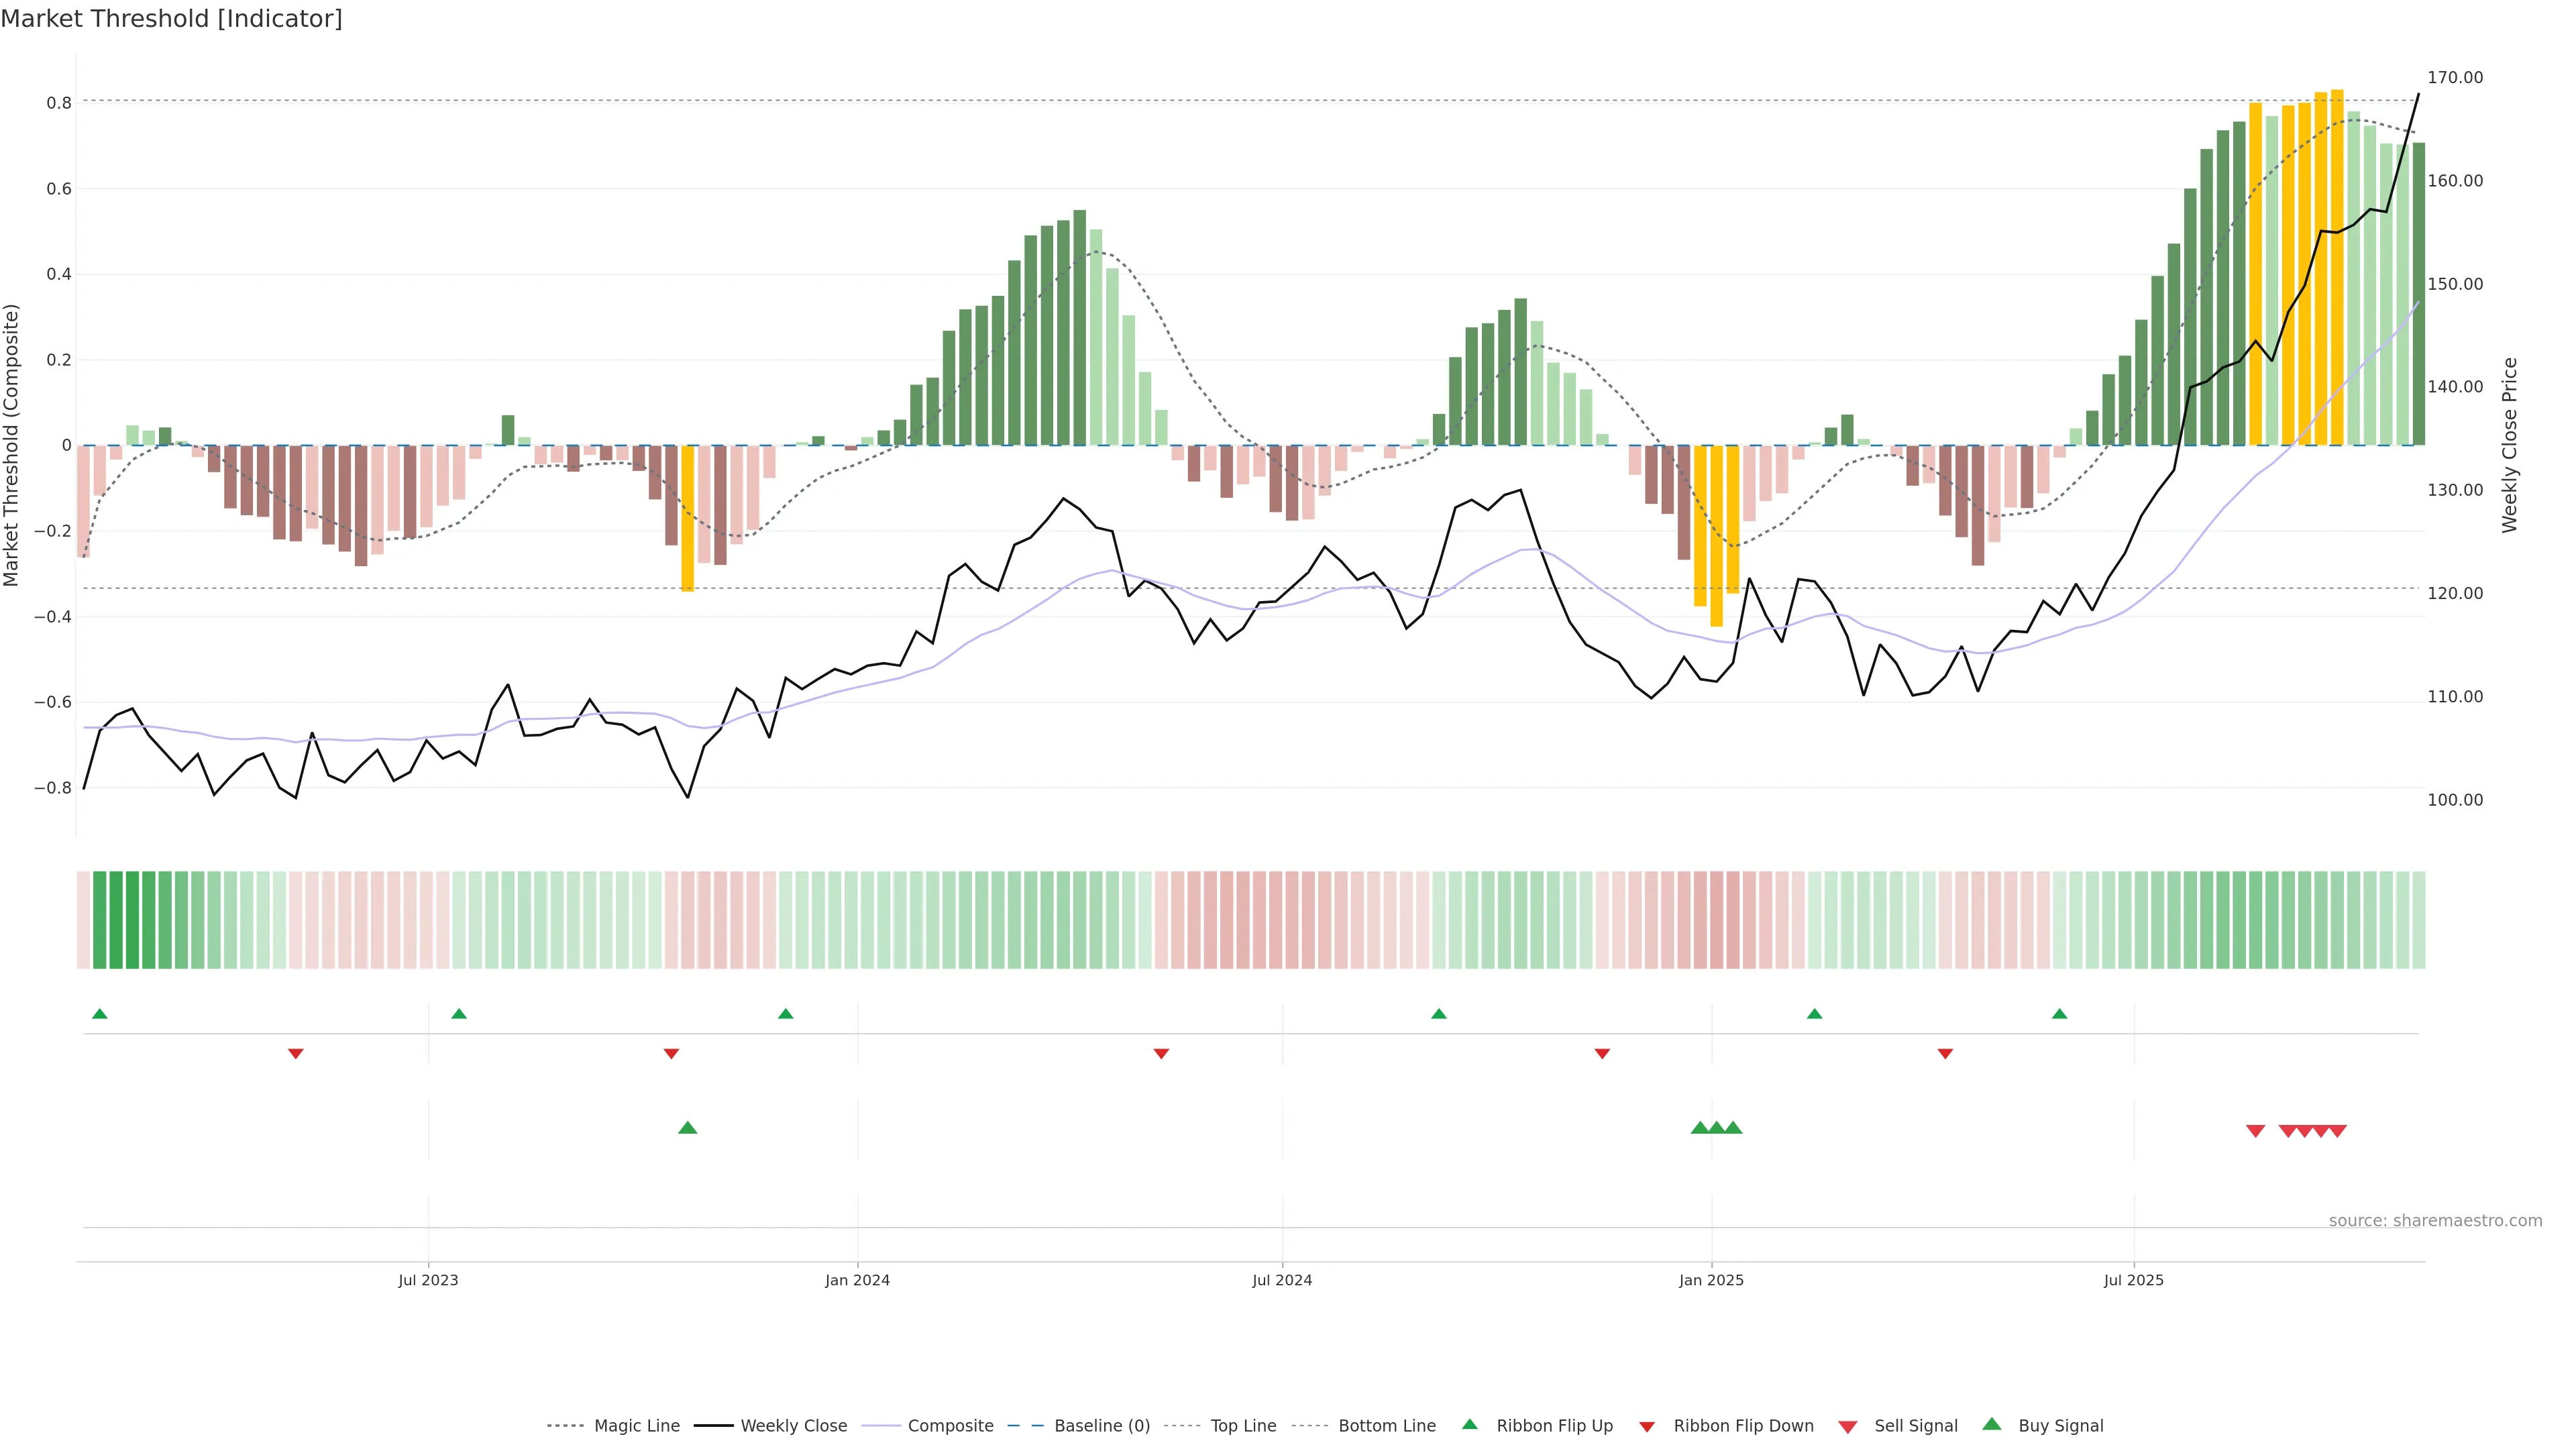The image size is (2576, 1449).
Task: Click the Ribbon Flip Down legend triangle
Action: 1647,1427
